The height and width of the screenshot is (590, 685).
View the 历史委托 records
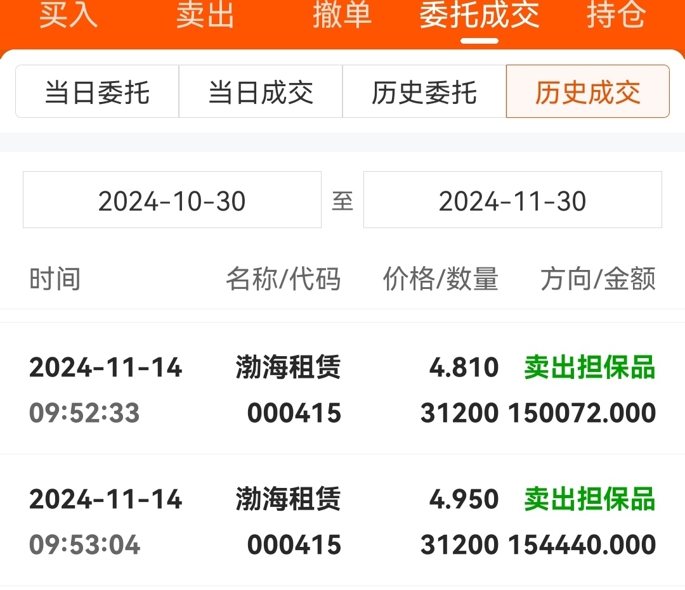point(424,92)
